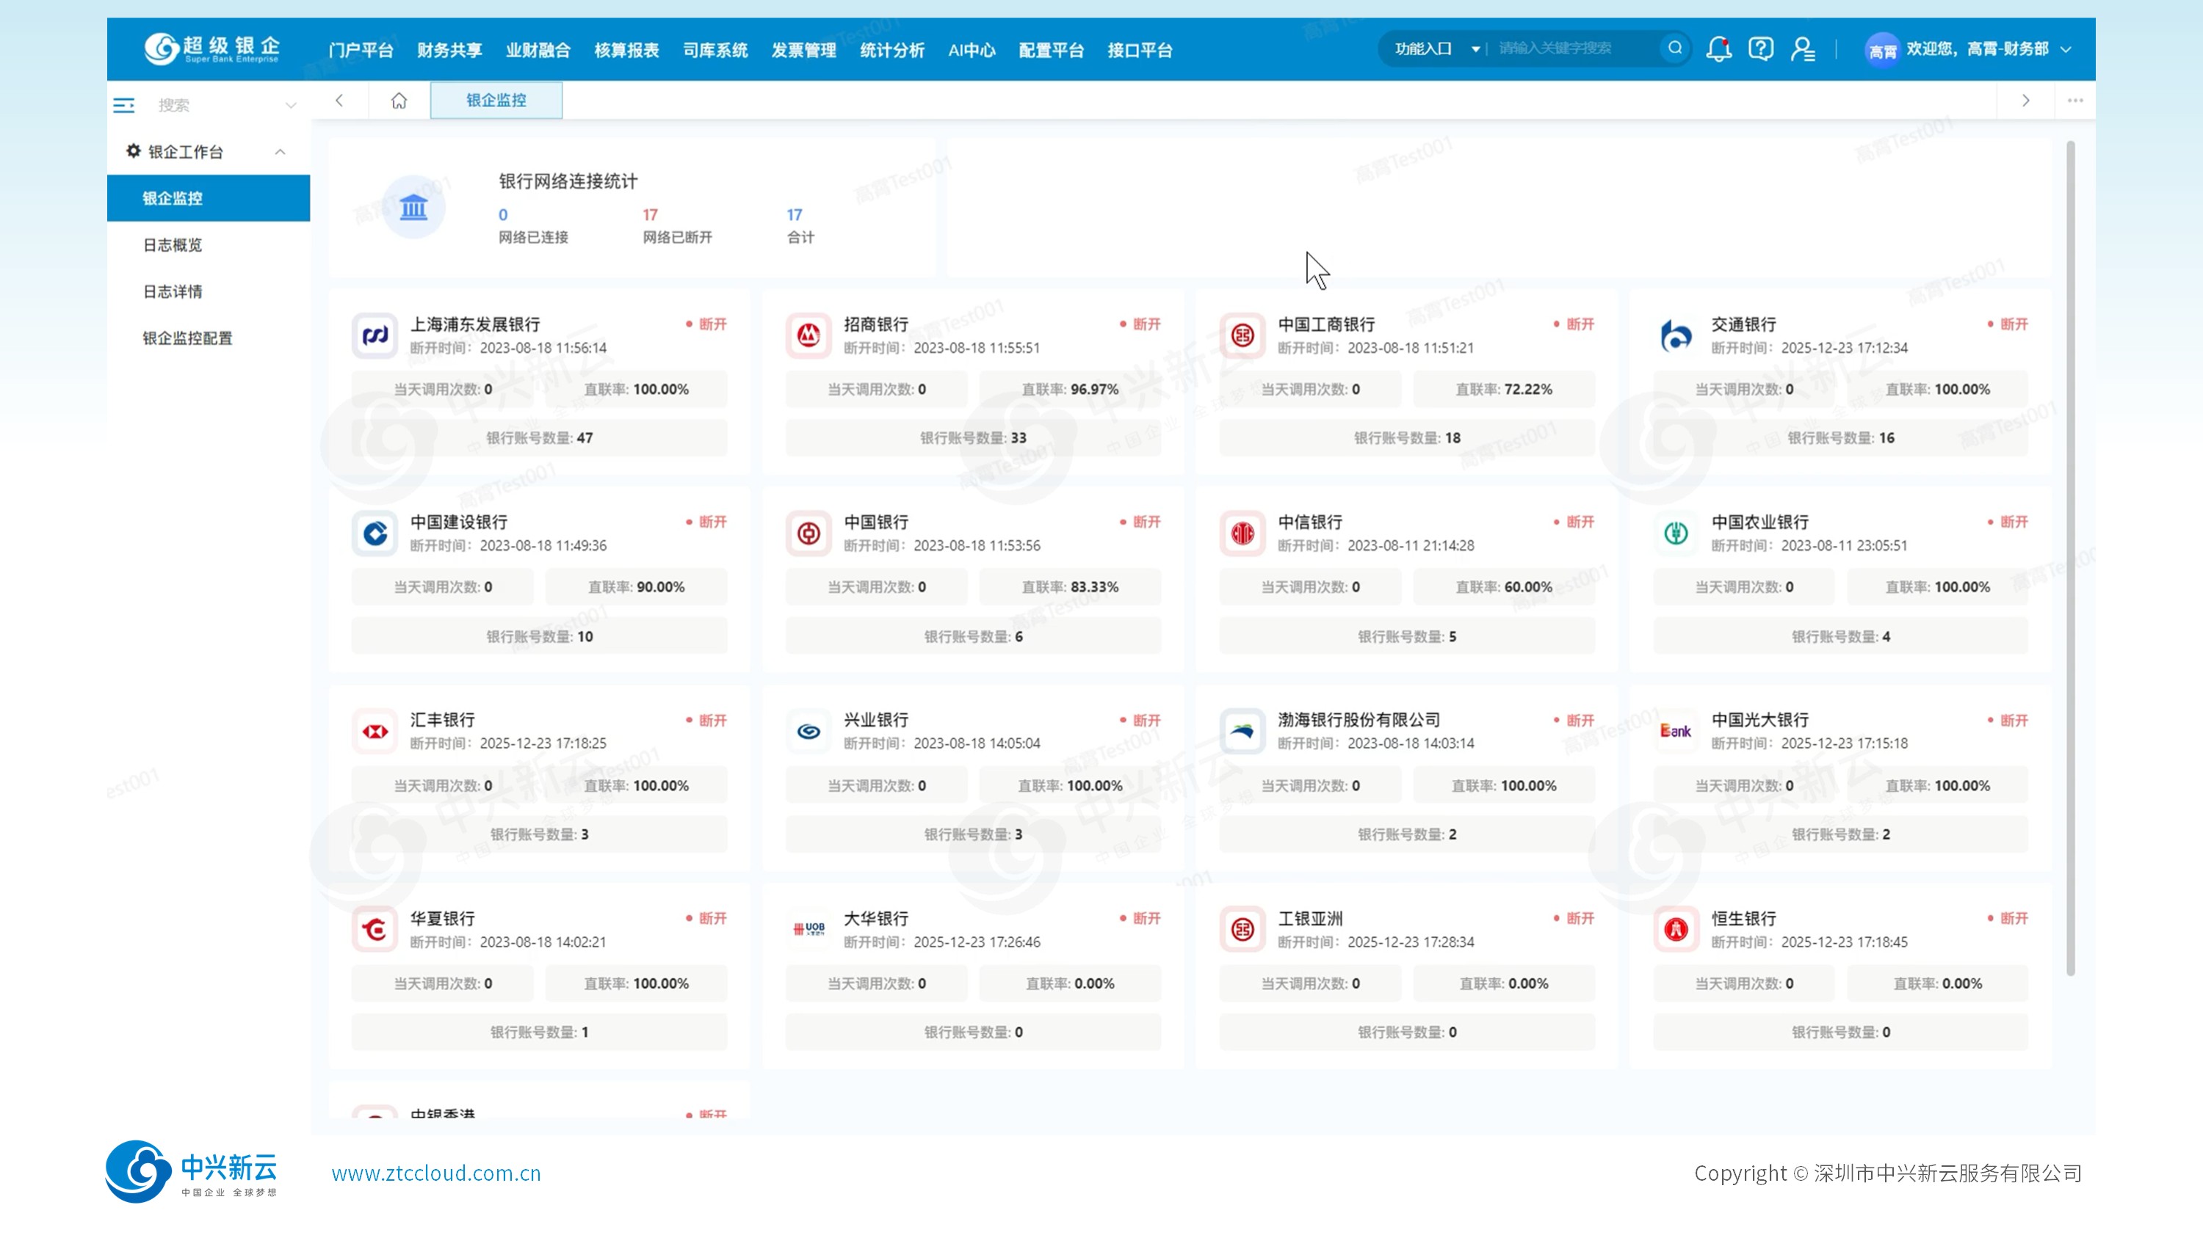This screenshot has width=2203, height=1238.
Task: Open the AI中心 menu
Action: point(972,51)
